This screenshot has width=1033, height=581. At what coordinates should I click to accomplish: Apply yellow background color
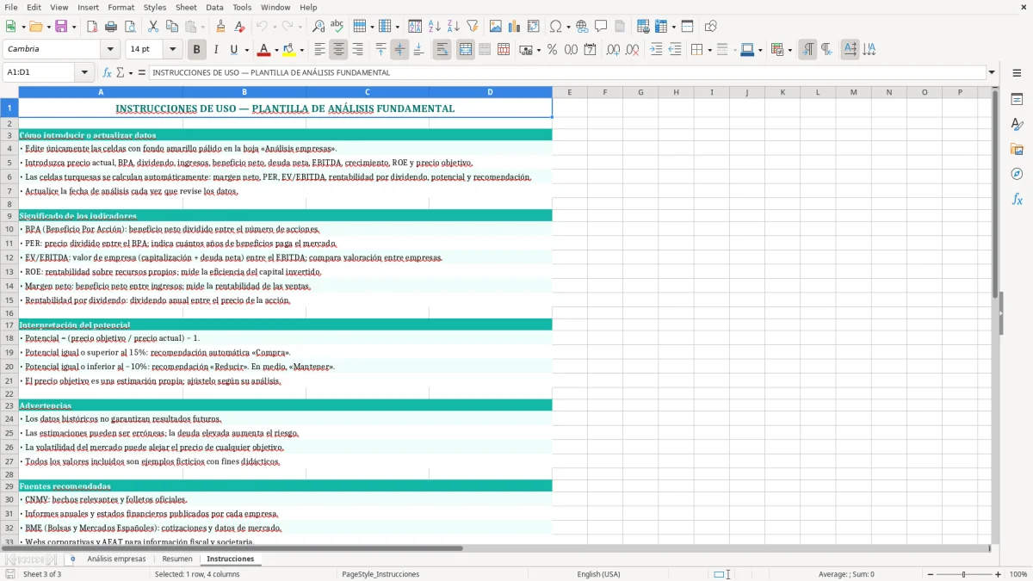[289, 50]
